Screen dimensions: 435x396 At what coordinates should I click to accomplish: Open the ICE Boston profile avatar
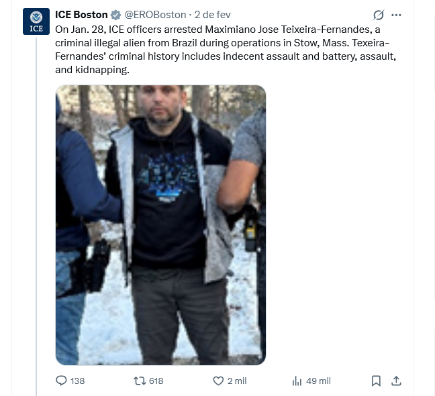36,21
